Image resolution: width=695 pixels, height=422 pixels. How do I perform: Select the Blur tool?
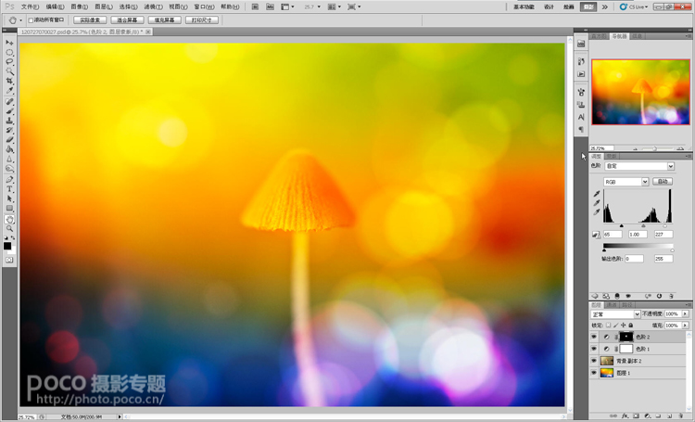[x=9, y=159]
